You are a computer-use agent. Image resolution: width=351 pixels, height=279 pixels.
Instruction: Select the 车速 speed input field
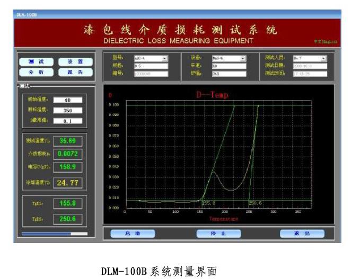[x=229, y=66]
